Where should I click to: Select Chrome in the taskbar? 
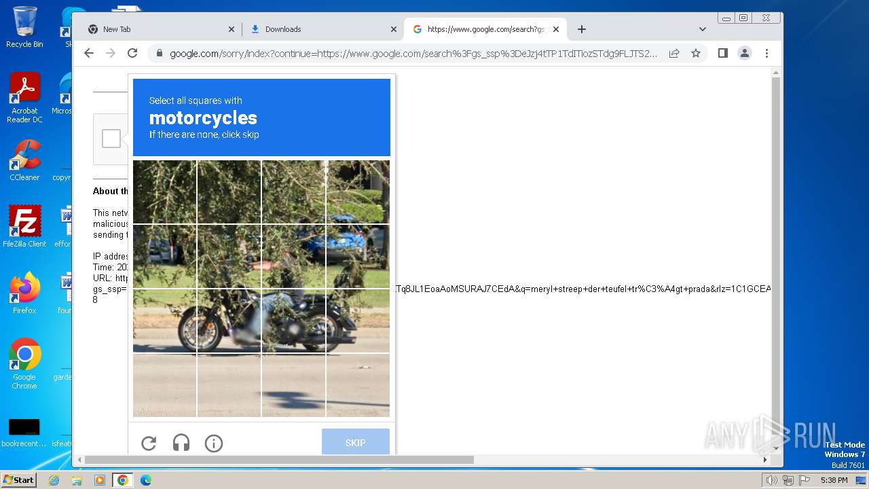(x=123, y=480)
